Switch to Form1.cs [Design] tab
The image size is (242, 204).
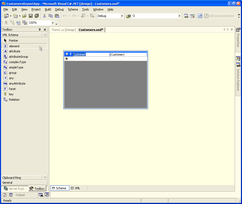click(x=64, y=30)
